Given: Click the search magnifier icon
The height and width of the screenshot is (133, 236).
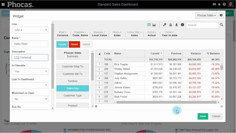Looking at the screenshot, I should [x=221, y=25].
